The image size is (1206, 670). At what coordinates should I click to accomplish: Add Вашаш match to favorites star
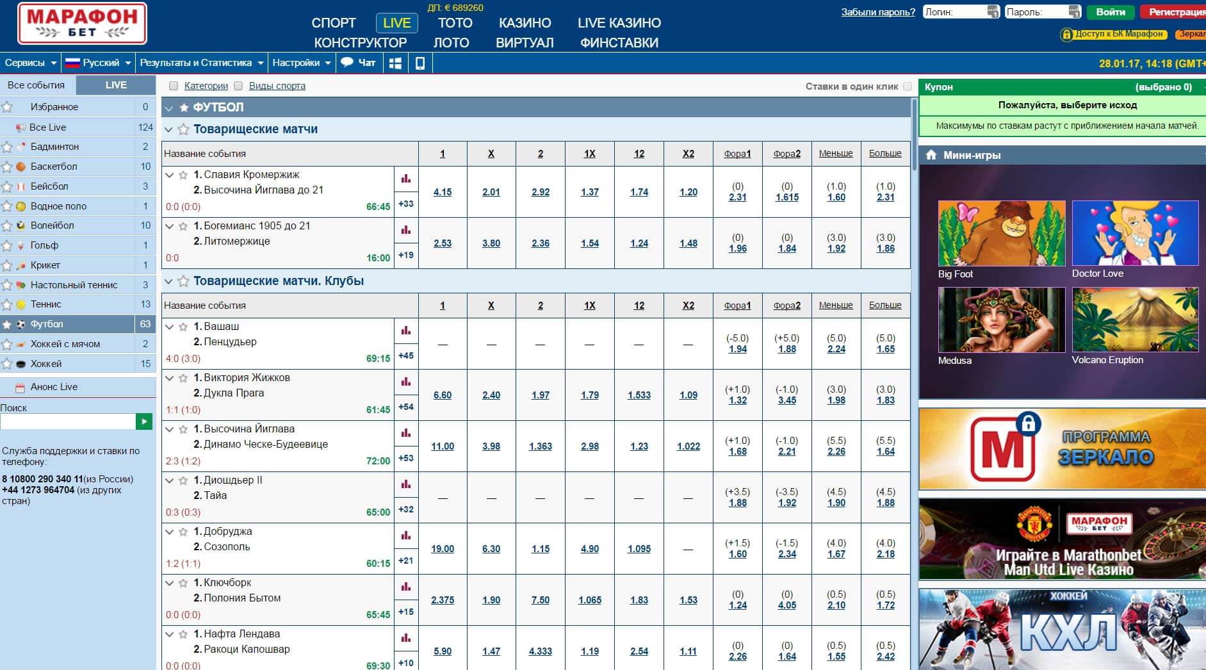click(184, 327)
